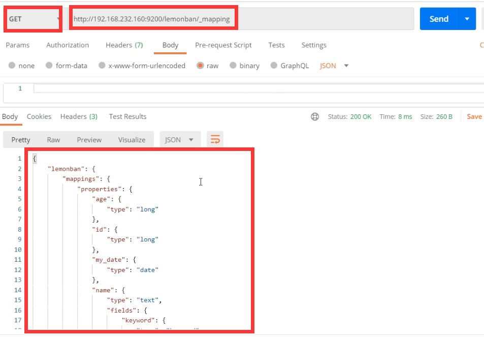This screenshot has width=484, height=337.
Task: Choose the GraphQL body option
Action: tap(274, 66)
